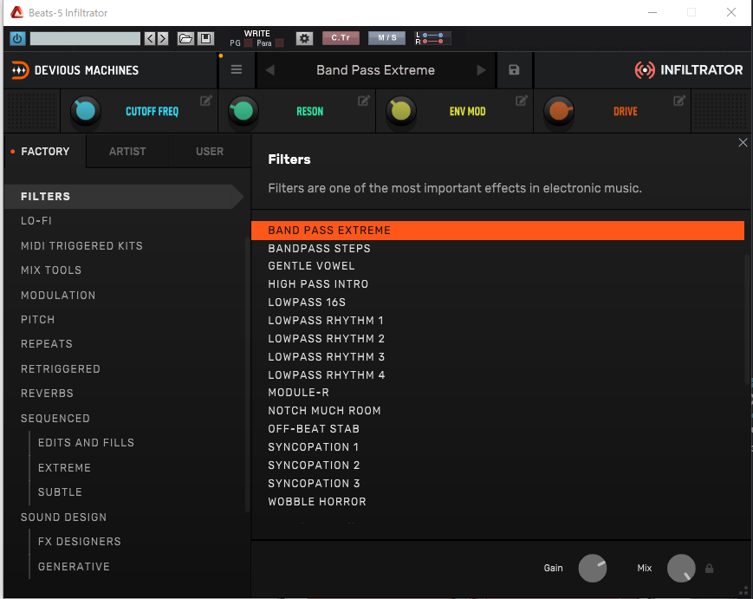This screenshot has width=753, height=599.
Task: Select the Reverbs category
Action: coord(47,394)
